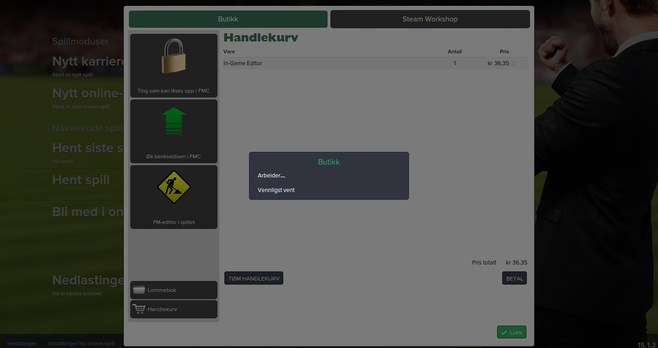Screen dimensions: 658x348
Task: Click the BETAL button to pay
Action: click(x=515, y=278)
